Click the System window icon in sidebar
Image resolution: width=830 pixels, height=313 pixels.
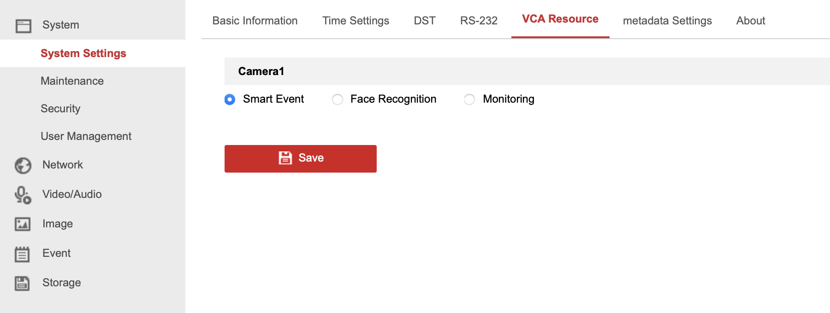click(23, 26)
